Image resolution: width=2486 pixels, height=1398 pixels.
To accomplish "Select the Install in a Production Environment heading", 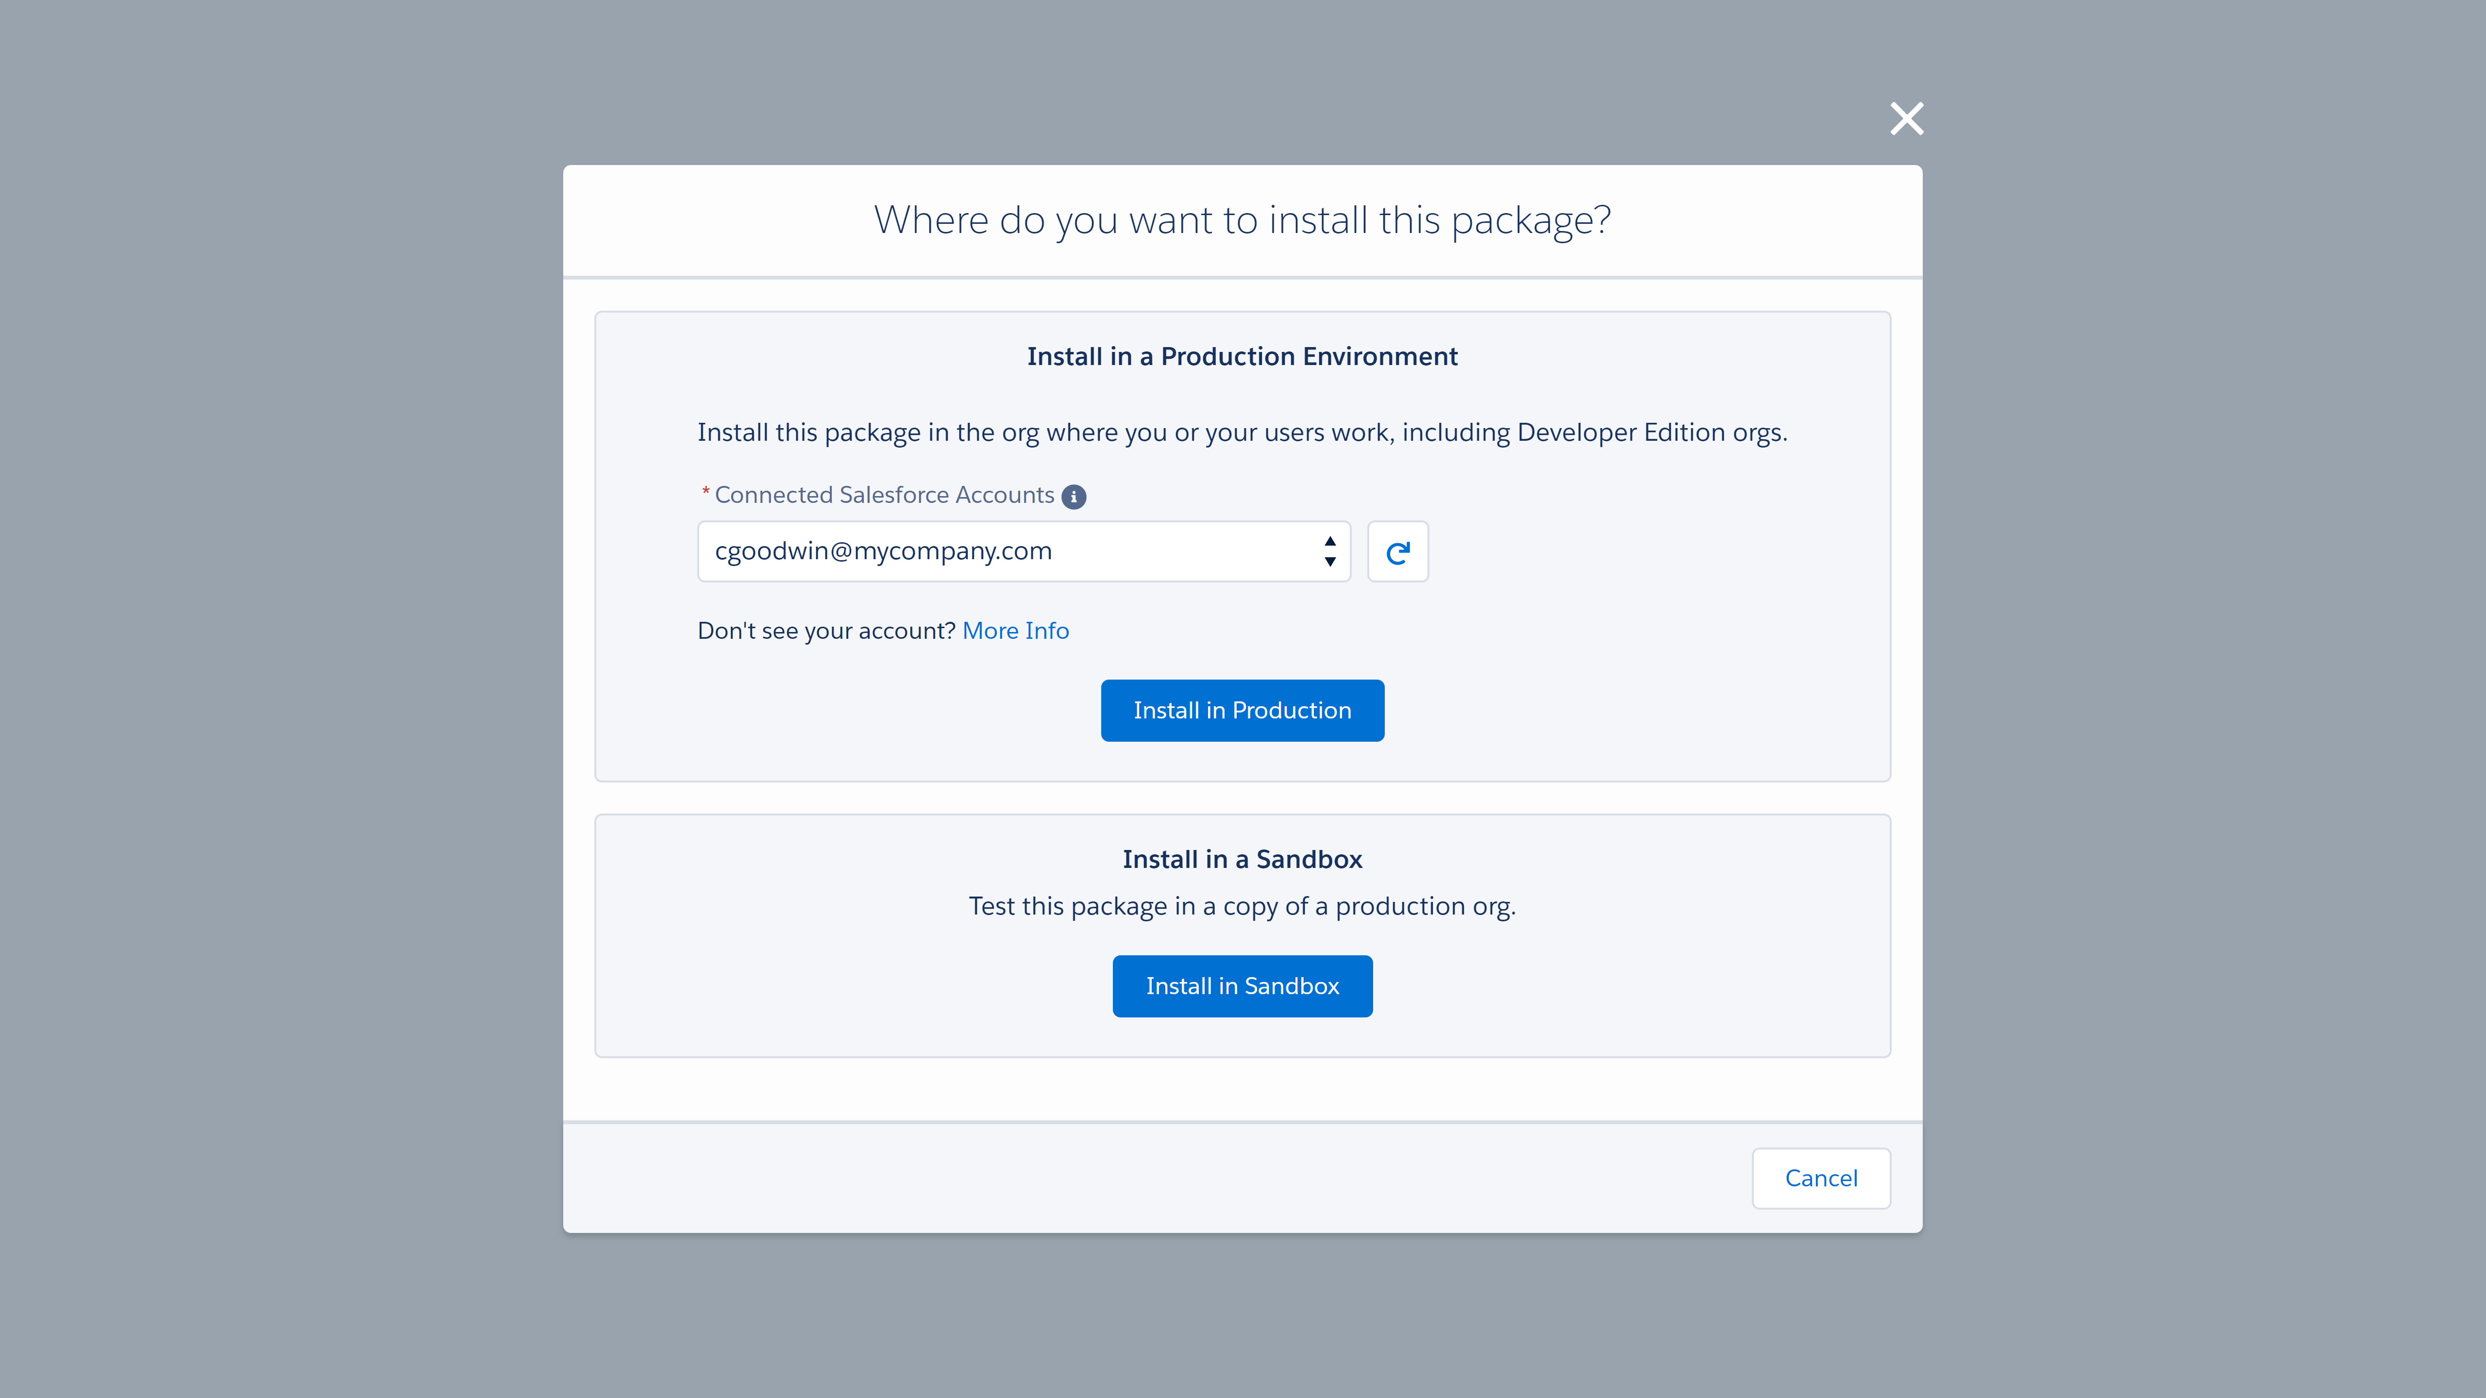I will (x=1242, y=357).
